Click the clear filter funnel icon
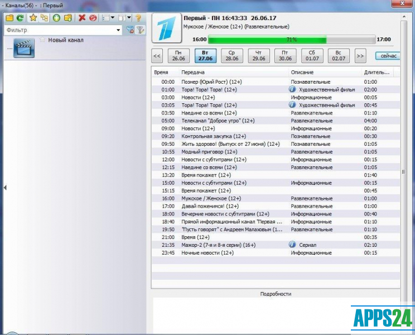Screen dimensions: 415x335 [130, 30]
